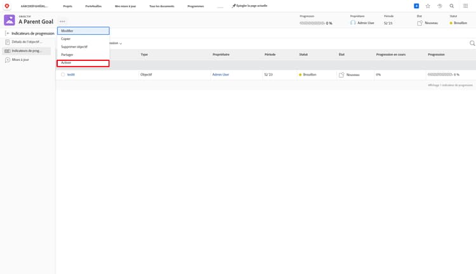Sort by the Statut column header
Screen dimensions: 476x274
tap(303, 55)
